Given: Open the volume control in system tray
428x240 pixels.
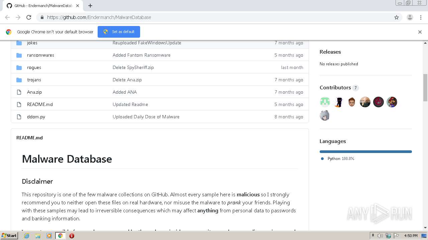Looking at the screenshot, I should 380,236.
